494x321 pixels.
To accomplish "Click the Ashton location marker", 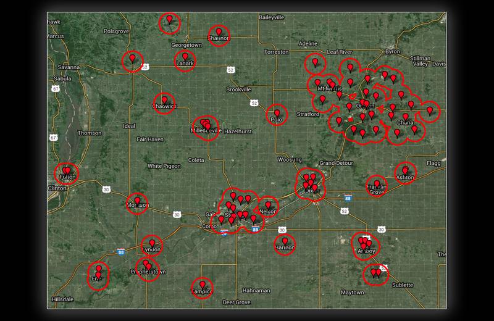I will [x=405, y=170].
